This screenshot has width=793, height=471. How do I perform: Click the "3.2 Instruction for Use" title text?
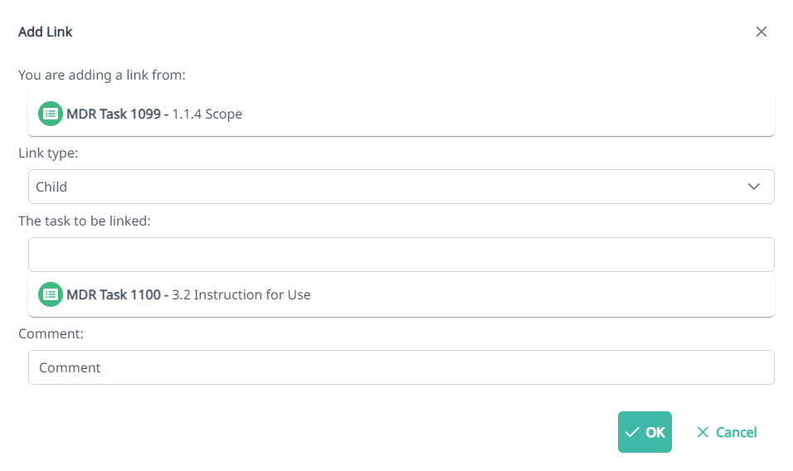(x=241, y=294)
